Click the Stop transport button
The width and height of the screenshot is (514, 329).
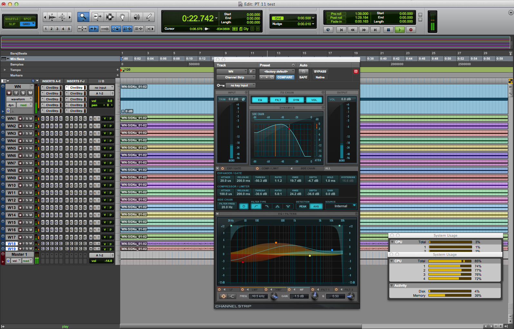point(388,30)
